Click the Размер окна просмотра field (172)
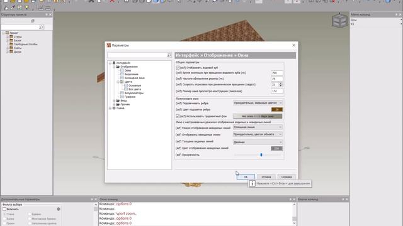403x226 pixels. [277, 91]
